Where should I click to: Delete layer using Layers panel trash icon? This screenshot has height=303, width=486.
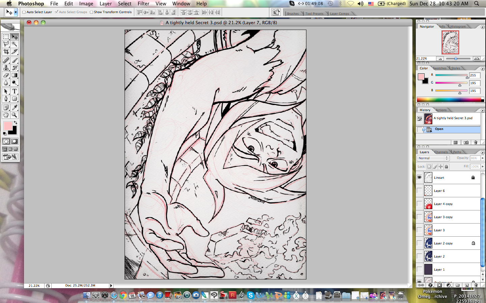click(476, 285)
